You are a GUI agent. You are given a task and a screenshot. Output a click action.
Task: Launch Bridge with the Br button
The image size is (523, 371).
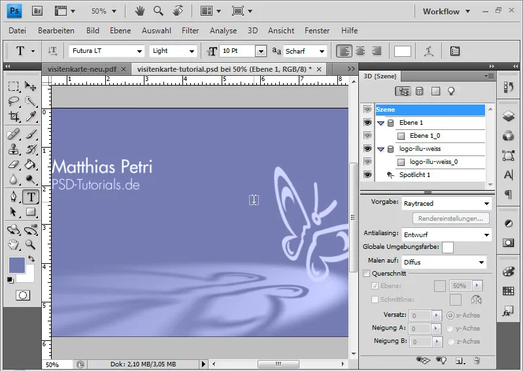tap(37, 11)
